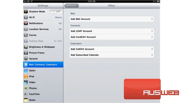183x103 pixels.
Task: Select Carrier row label
Action: pos(33,35)
